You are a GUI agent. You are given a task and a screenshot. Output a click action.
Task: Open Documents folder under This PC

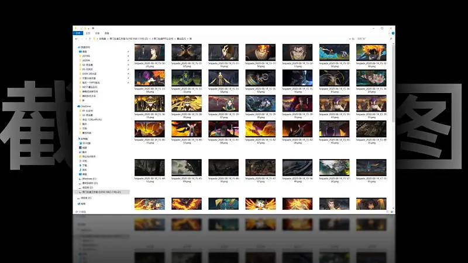coord(82,161)
